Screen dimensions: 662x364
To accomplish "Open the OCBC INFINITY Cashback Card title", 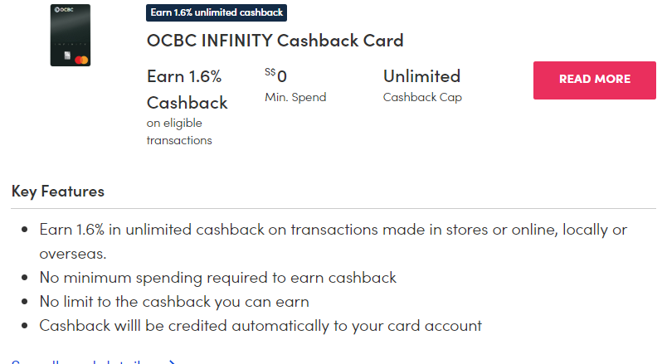I will pos(275,40).
